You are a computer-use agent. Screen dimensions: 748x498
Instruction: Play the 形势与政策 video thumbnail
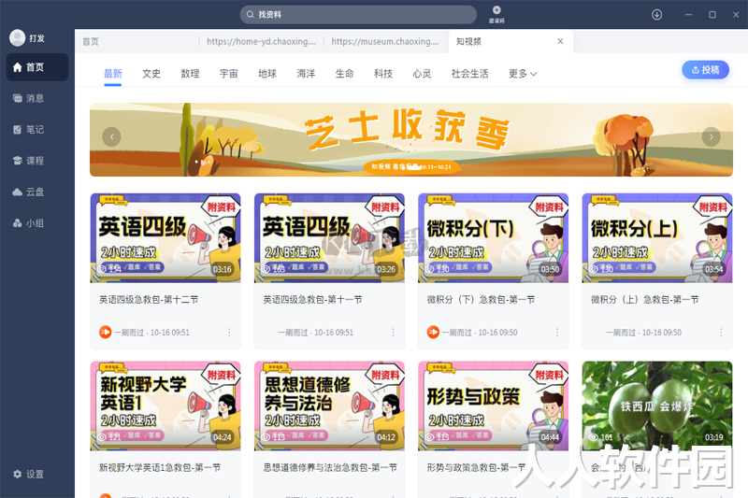click(x=494, y=406)
